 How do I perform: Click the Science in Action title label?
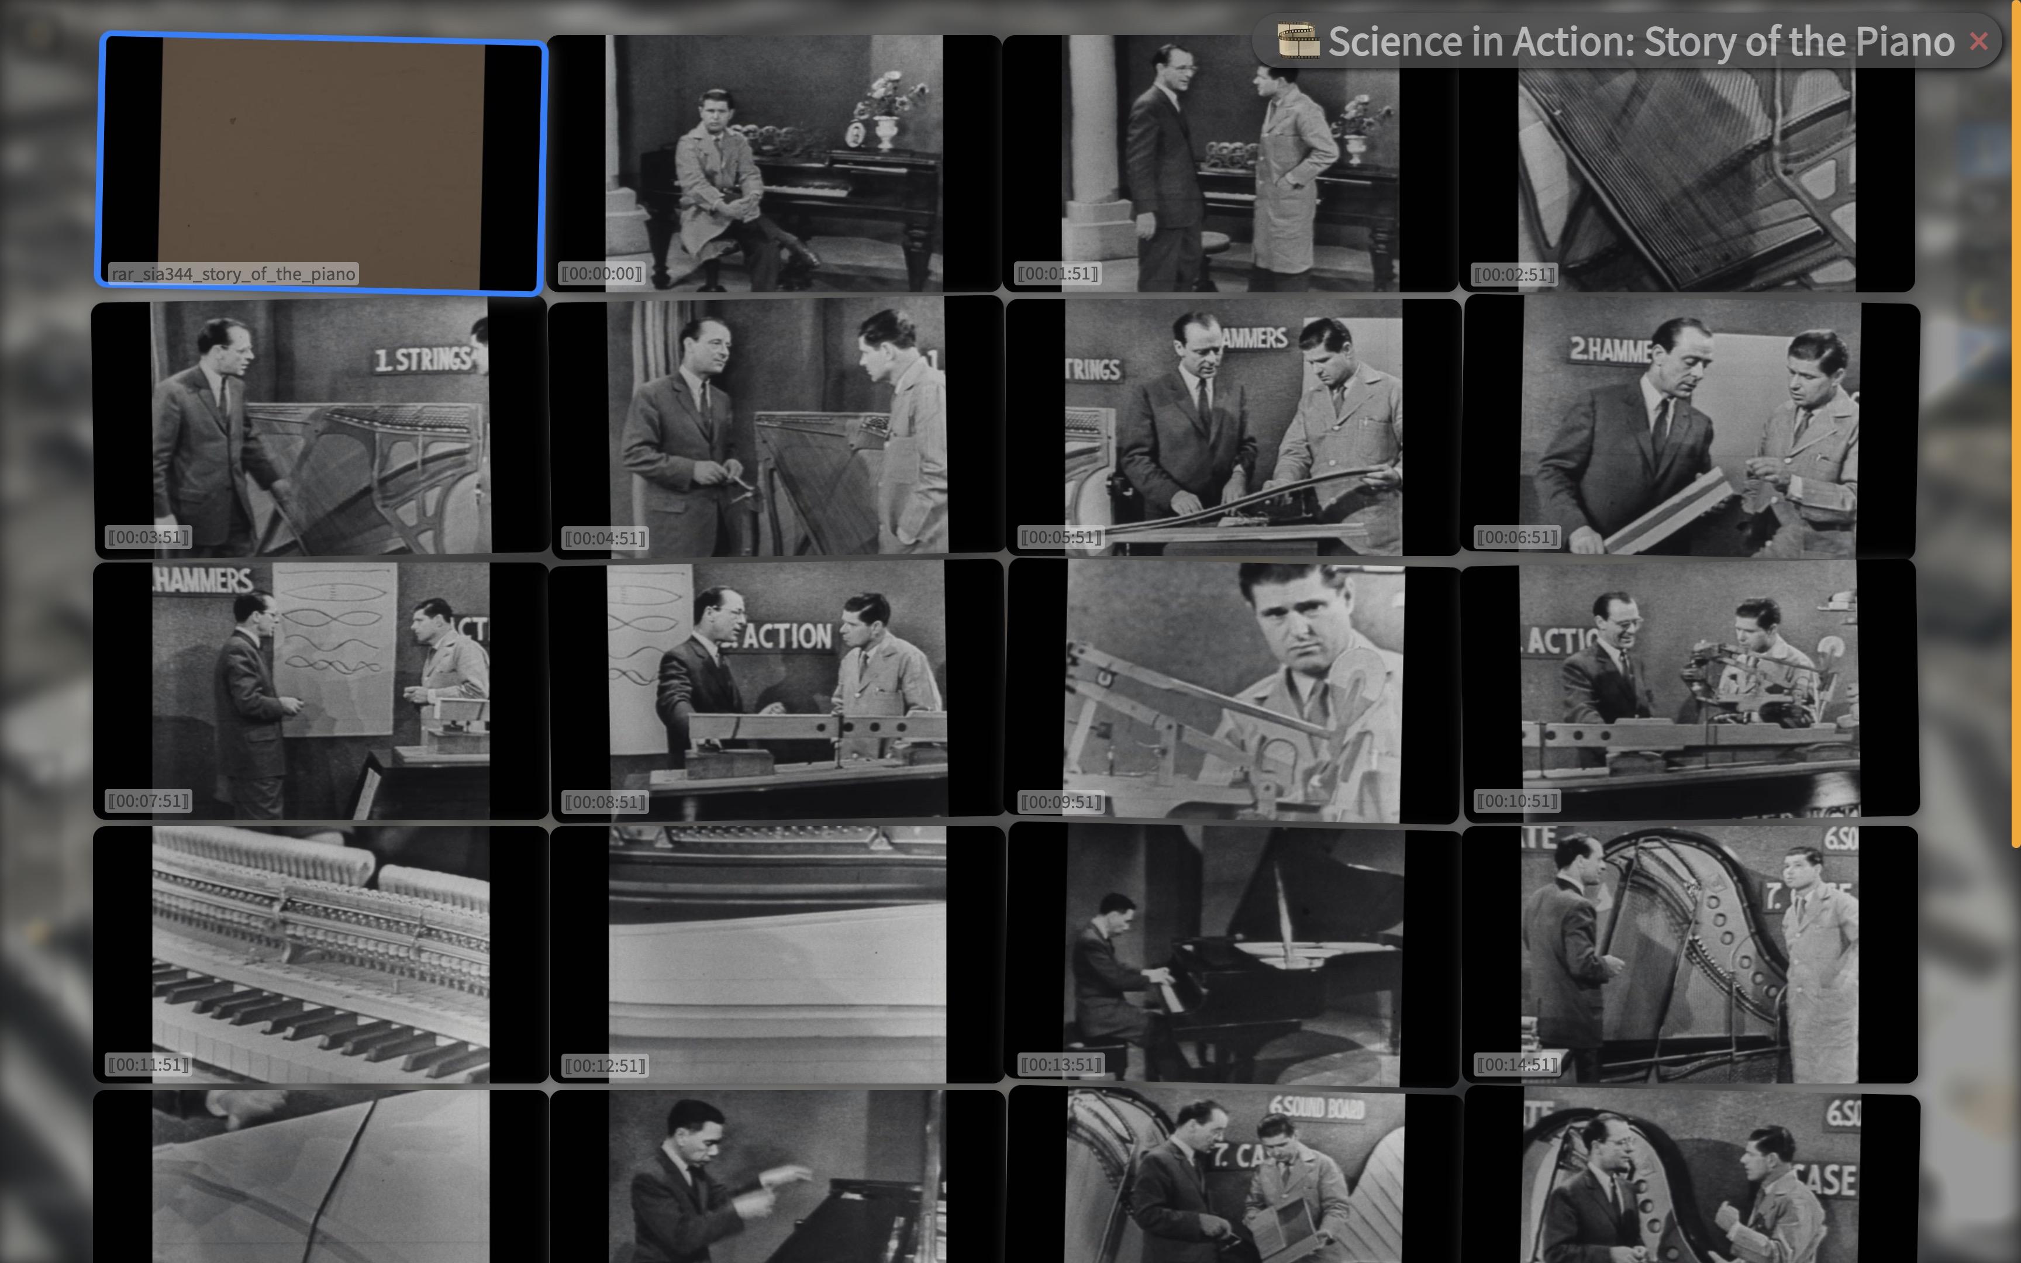coord(1641,41)
